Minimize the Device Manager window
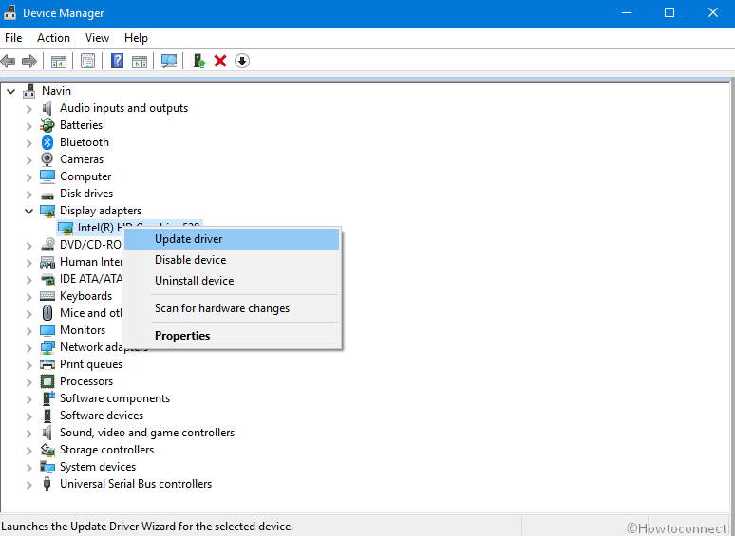The width and height of the screenshot is (735, 536). coord(627,12)
